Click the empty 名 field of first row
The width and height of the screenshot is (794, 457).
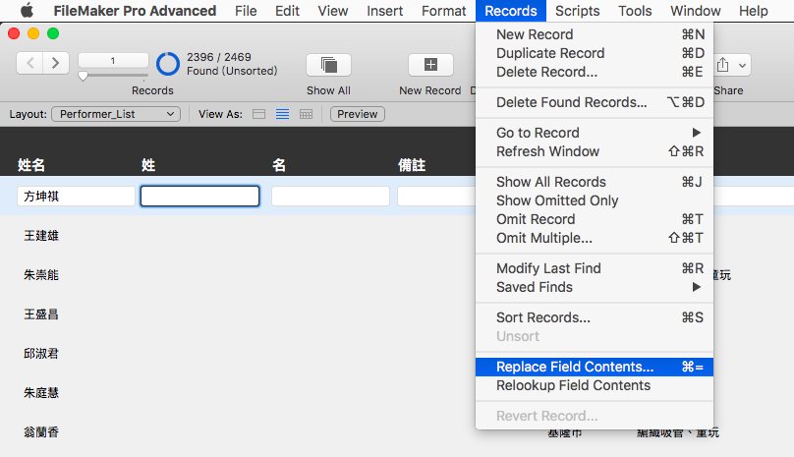(330, 197)
